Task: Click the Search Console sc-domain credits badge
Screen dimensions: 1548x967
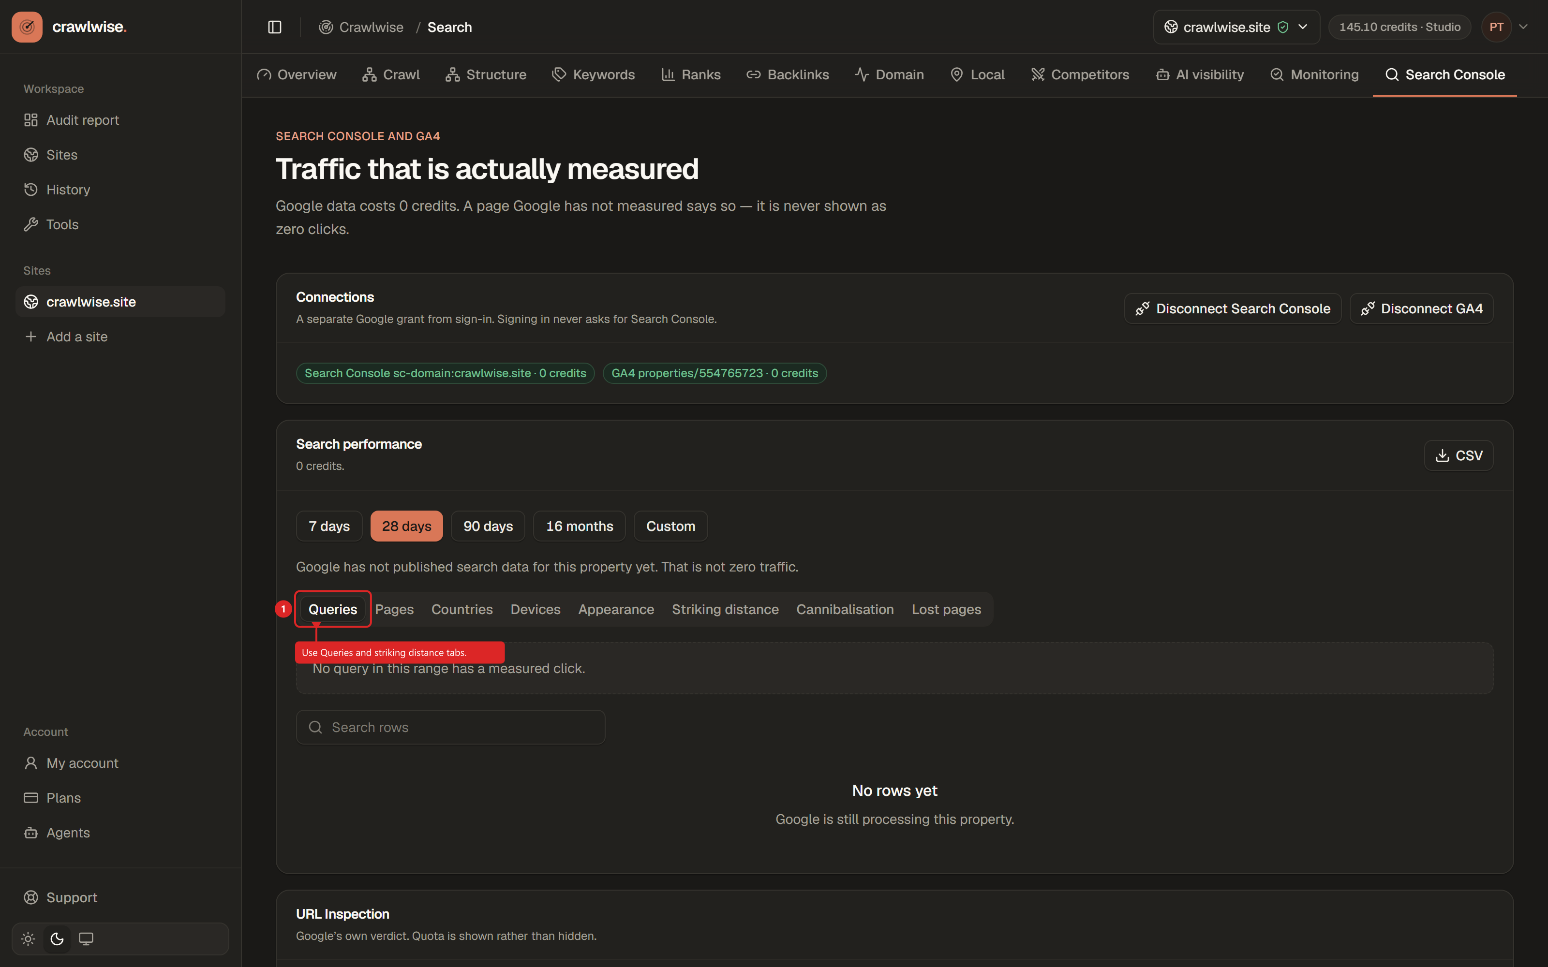Action: pyautogui.click(x=445, y=373)
